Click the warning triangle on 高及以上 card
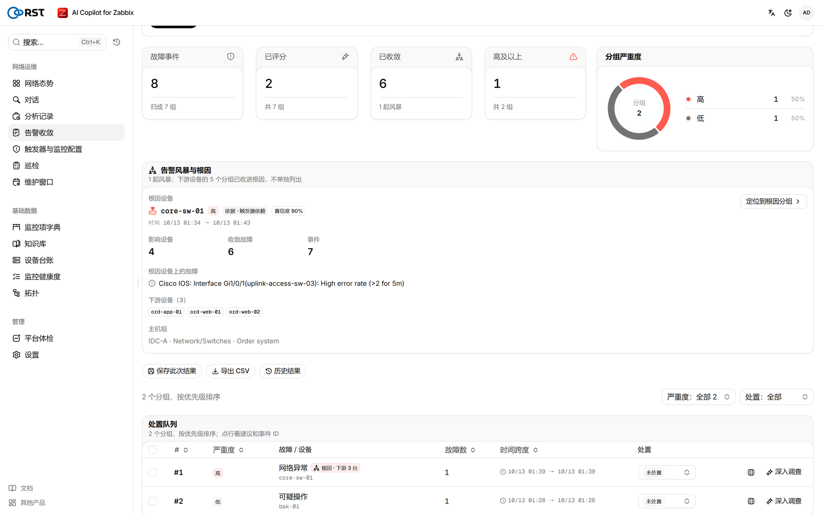The image size is (822, 514). (x=573, y=57)
